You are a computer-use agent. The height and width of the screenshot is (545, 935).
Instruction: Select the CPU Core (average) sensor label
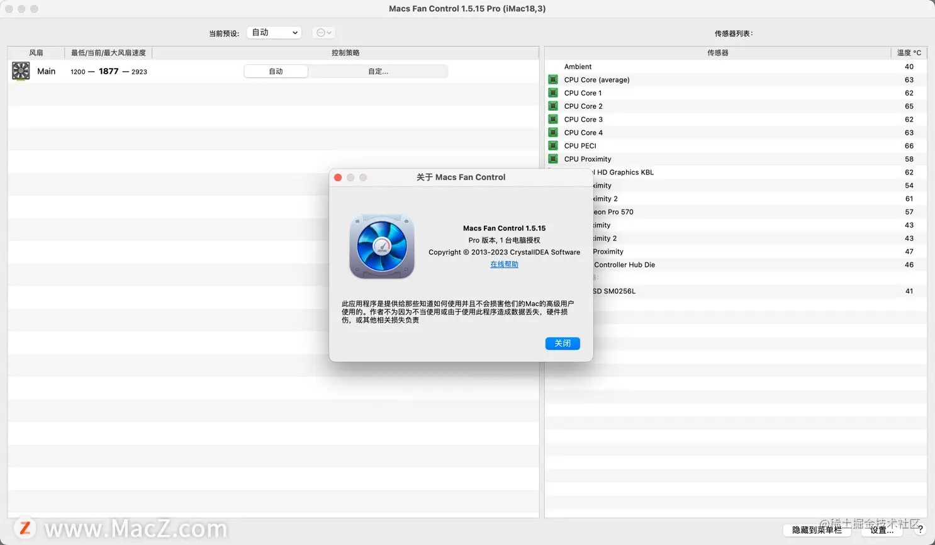597,80
